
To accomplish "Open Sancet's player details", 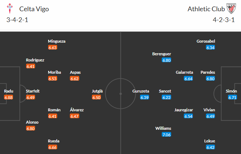I will 165,91.
